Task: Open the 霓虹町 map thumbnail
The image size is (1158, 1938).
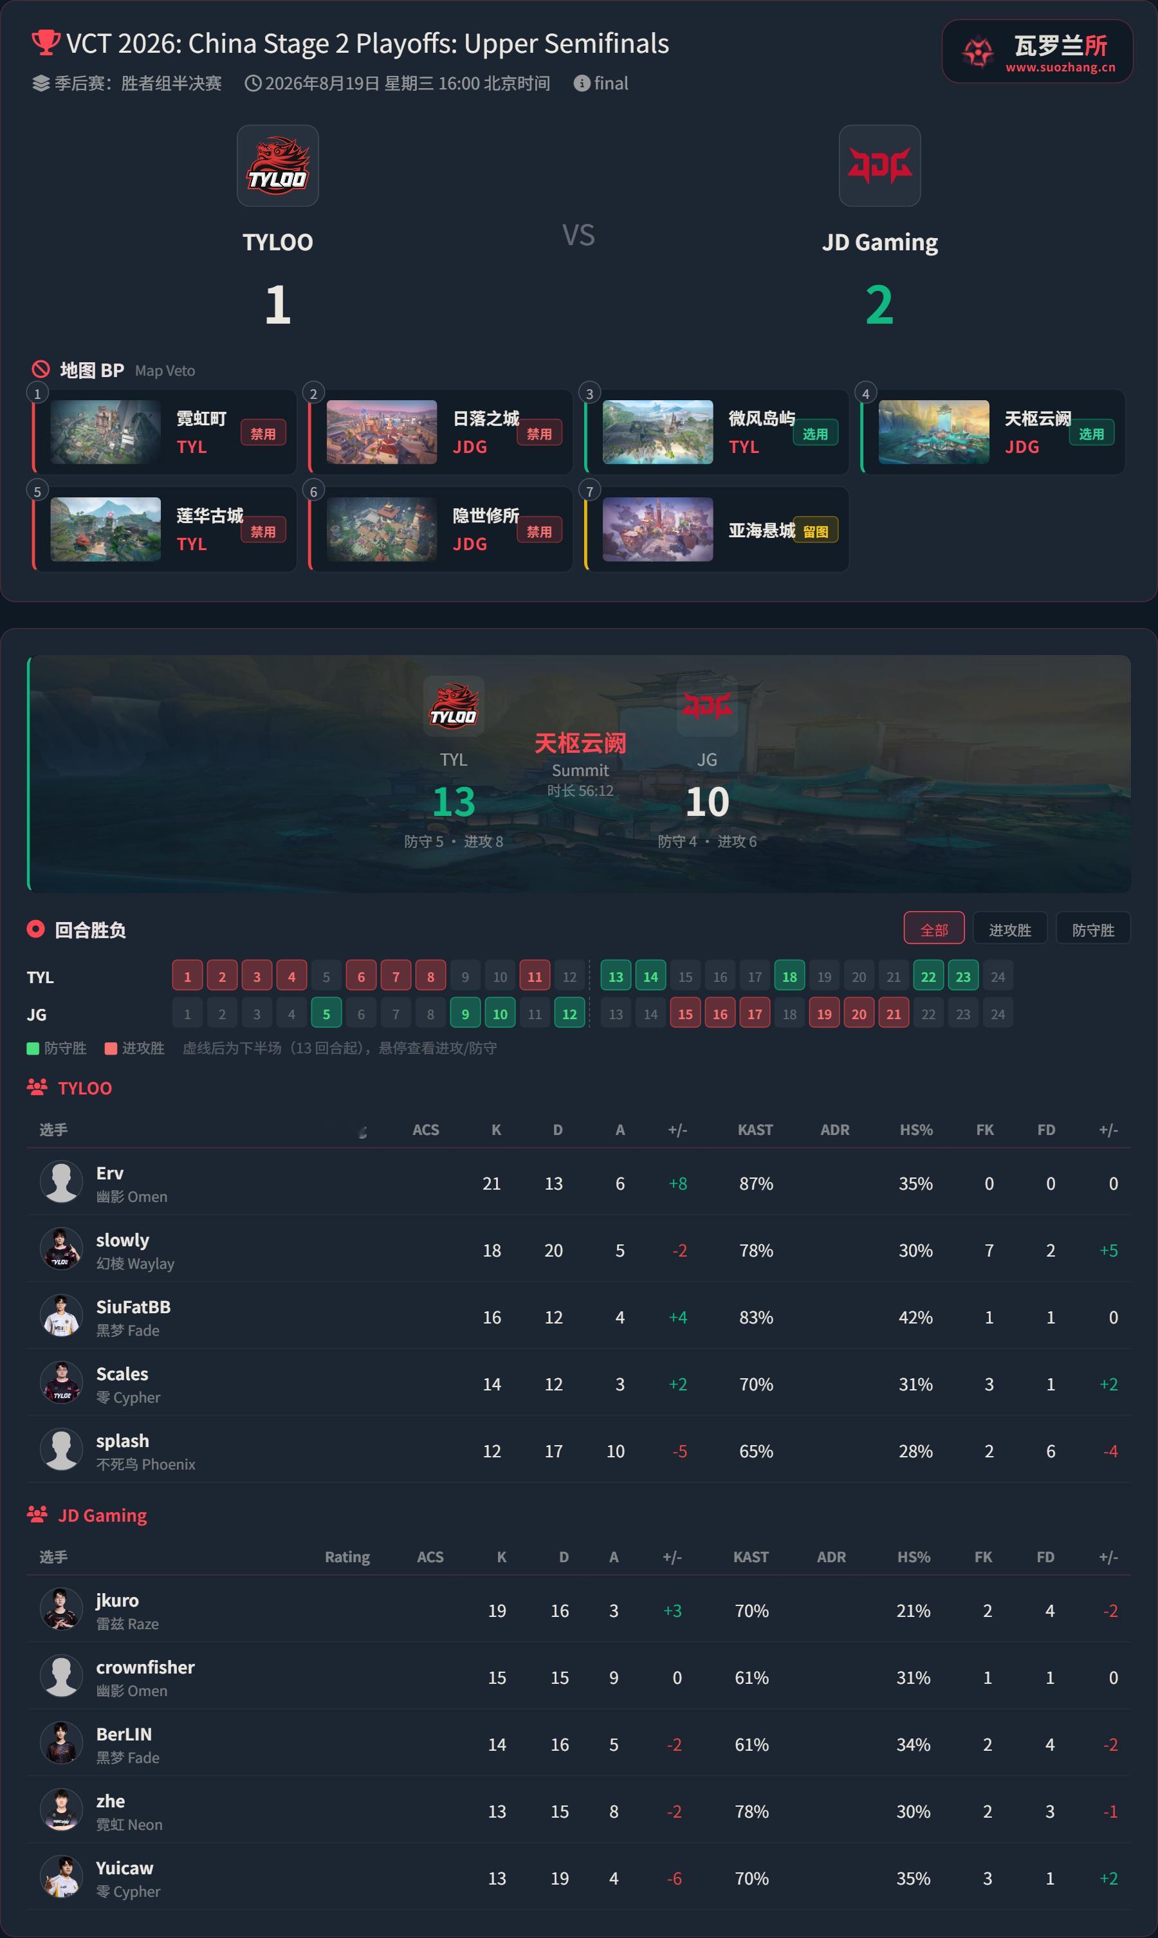Action: click(x=106, y=432)
